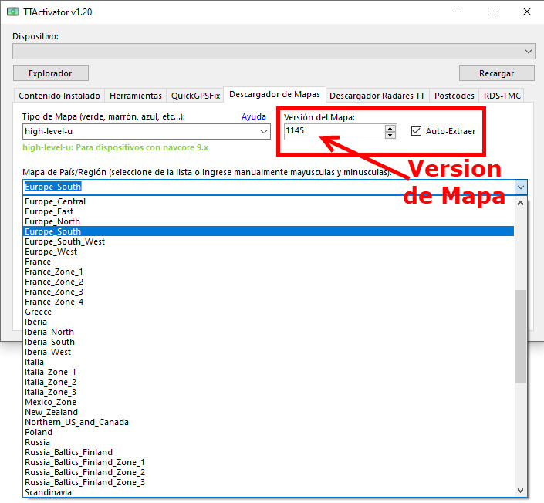Pick Iberia_South from the list

pos(269,342)
